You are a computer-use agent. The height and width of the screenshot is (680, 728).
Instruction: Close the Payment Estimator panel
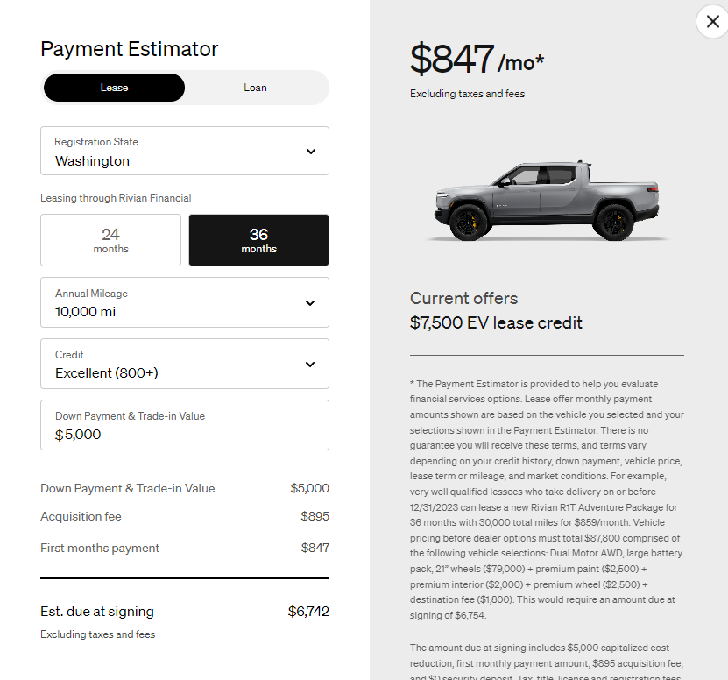[x=712, y=22]
